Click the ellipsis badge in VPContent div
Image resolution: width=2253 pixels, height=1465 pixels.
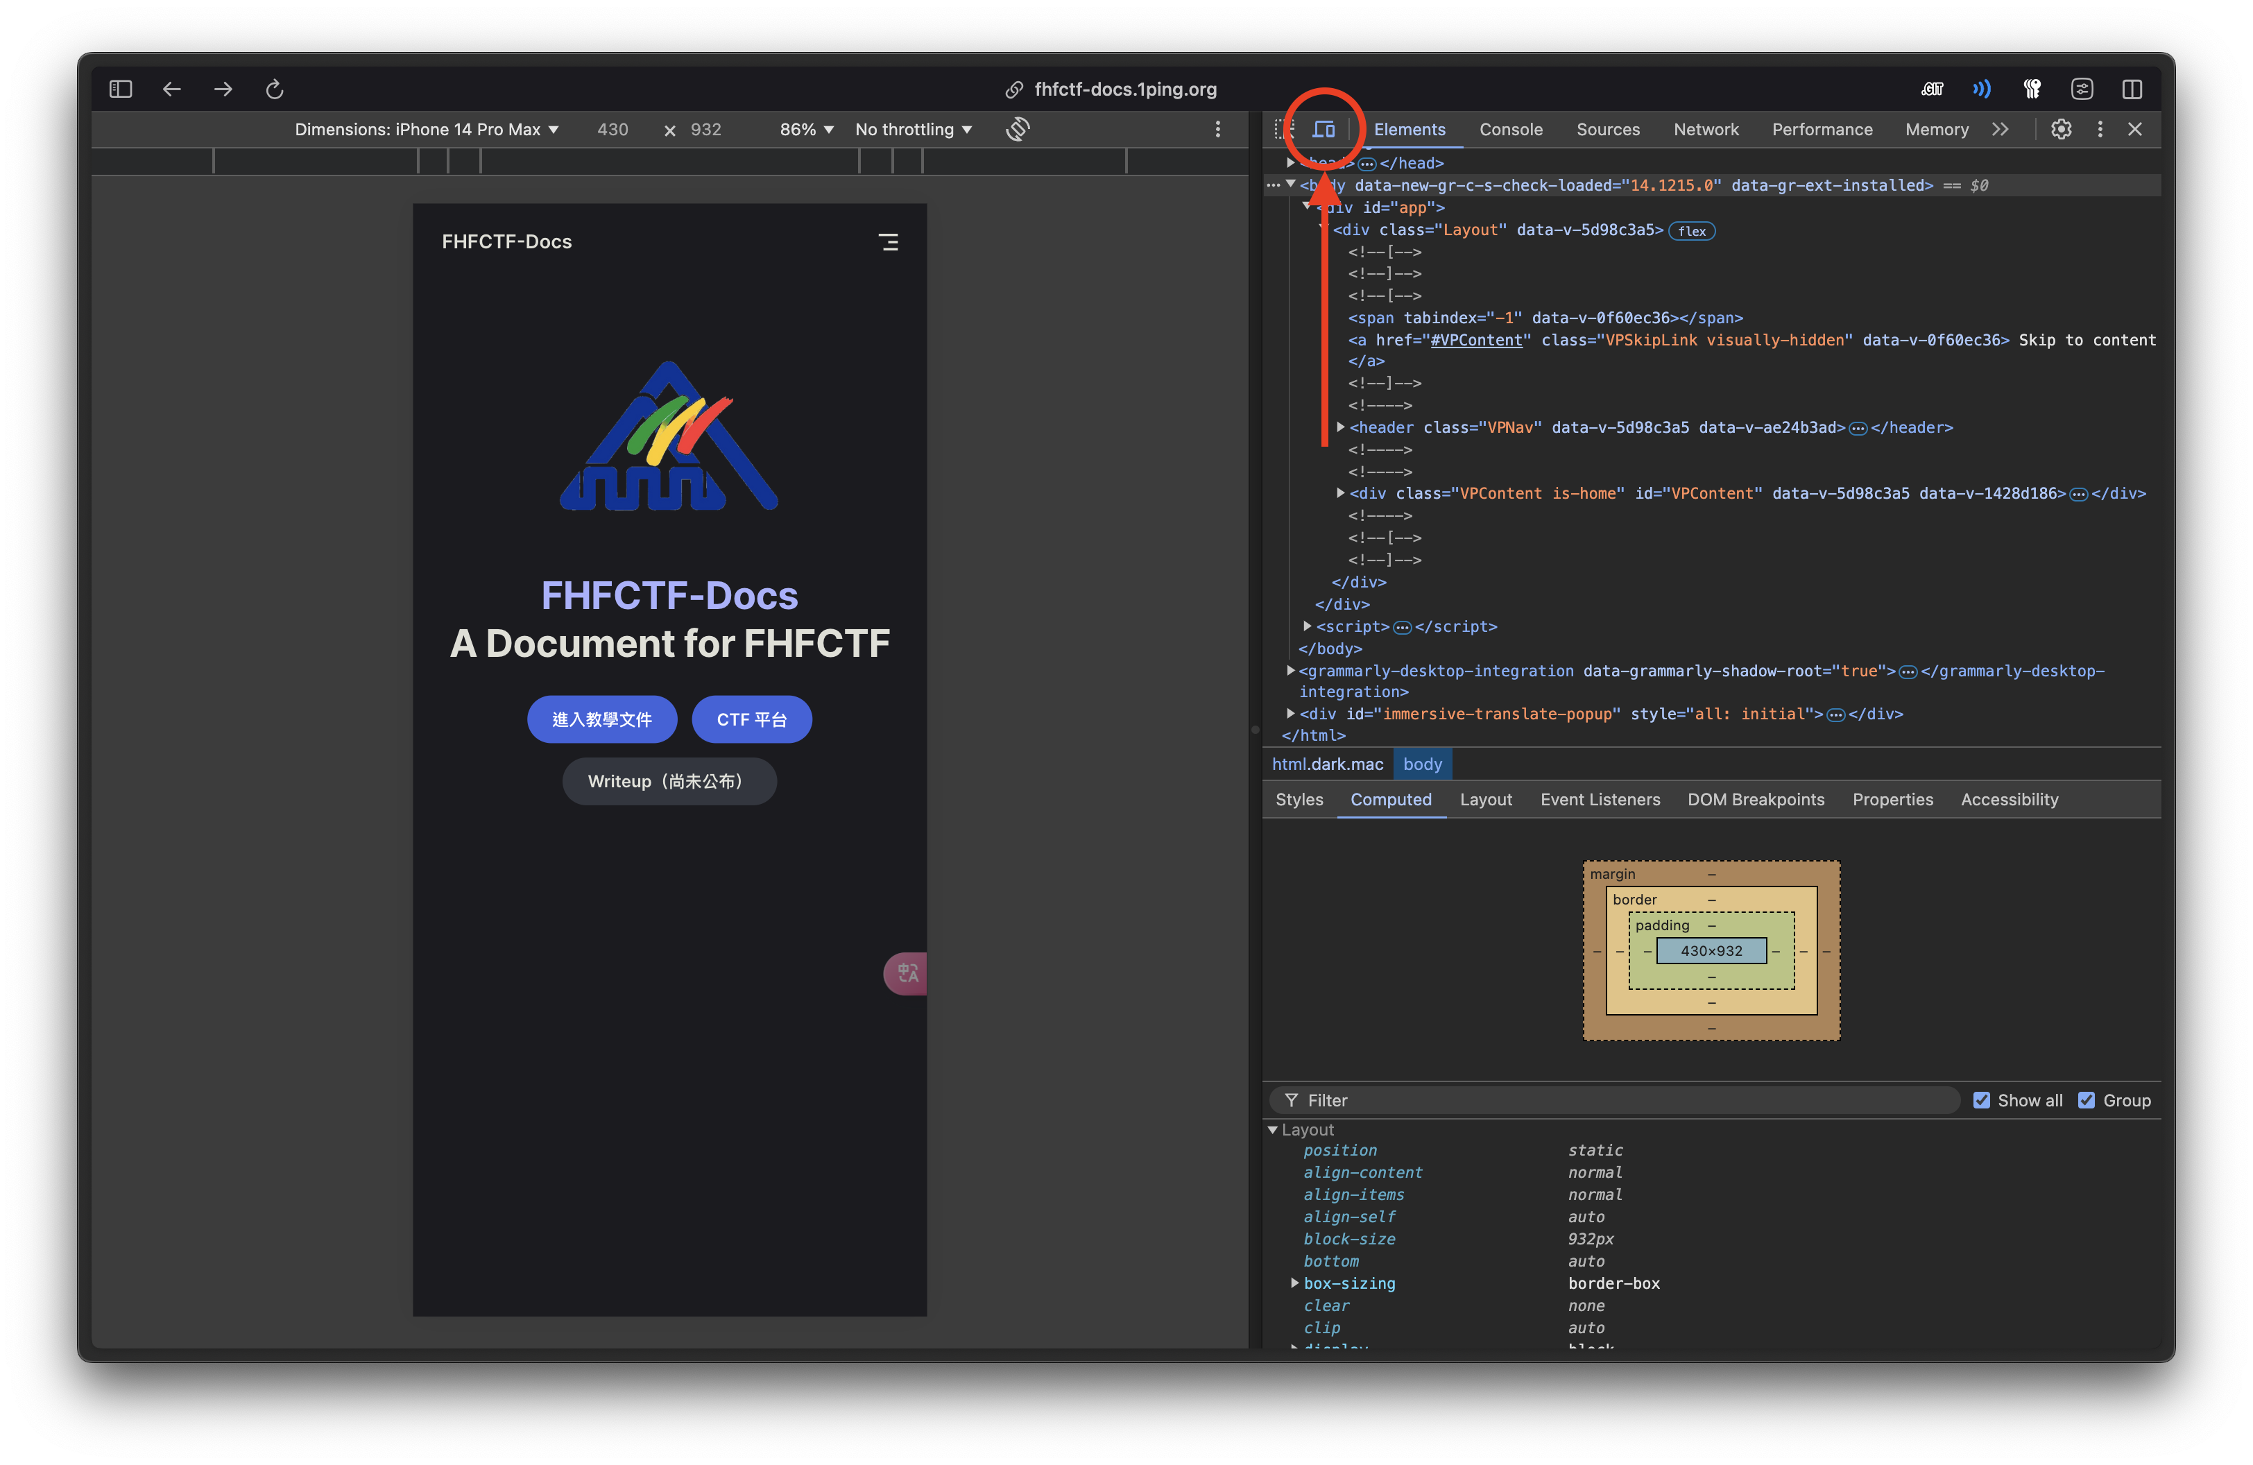click(2079, 494)
